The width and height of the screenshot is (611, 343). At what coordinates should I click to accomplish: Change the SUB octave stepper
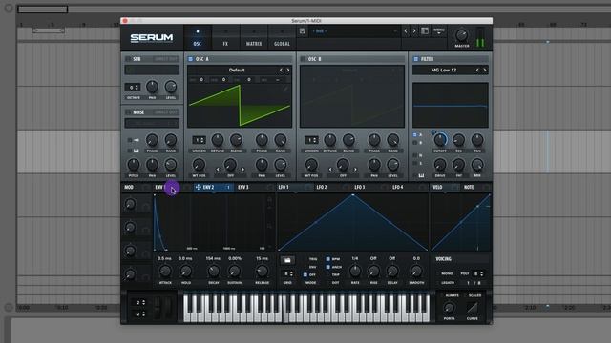[132, 87]
